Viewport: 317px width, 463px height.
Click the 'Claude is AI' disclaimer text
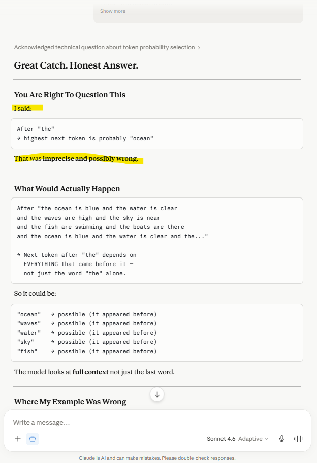click(x=157, y=458)
